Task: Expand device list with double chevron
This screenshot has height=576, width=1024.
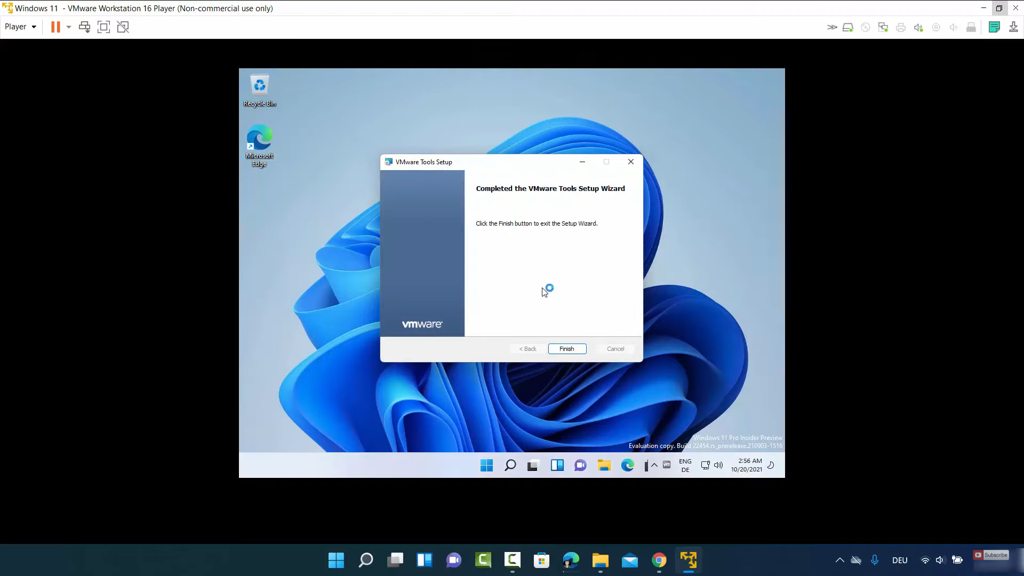Action: pyautogui.click(x=831, y=27)
